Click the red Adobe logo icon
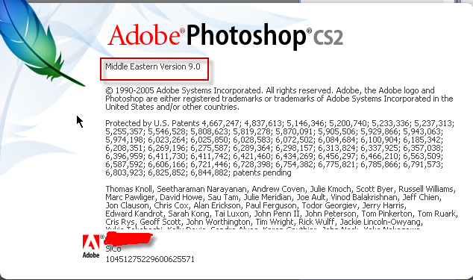473x280 pixels. (91, 243)
